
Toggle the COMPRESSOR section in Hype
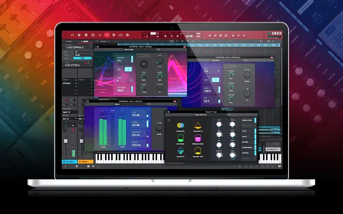point(247,147)
